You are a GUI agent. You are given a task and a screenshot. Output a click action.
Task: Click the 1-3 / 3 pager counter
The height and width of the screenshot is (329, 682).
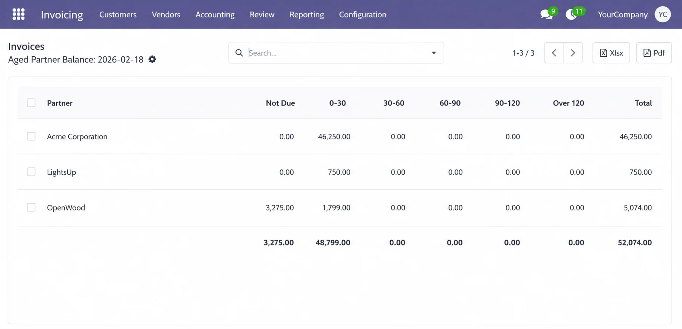(x=523, y=53)
